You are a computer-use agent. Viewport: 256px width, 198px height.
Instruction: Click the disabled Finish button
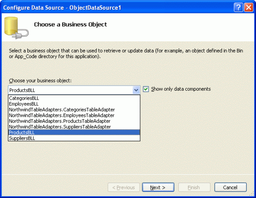[x=194, y=187]
